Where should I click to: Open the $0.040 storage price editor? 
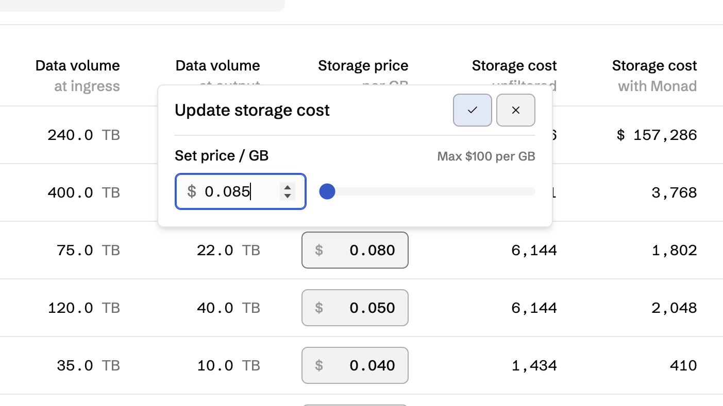[355, 365]
